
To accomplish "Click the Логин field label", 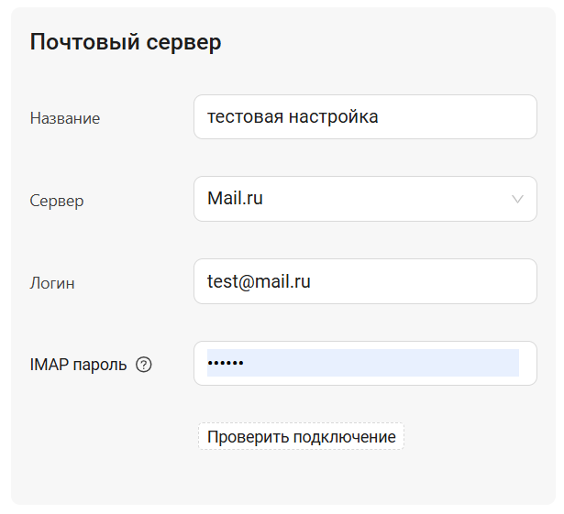I will coord(52,283).
